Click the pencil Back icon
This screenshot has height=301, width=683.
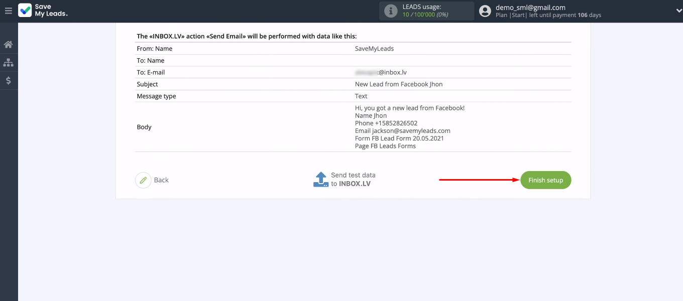pos(143,180)
